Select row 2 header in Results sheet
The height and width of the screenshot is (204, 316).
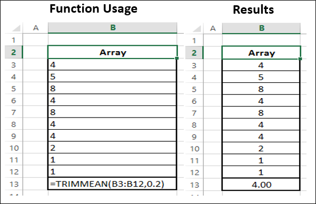194,53
